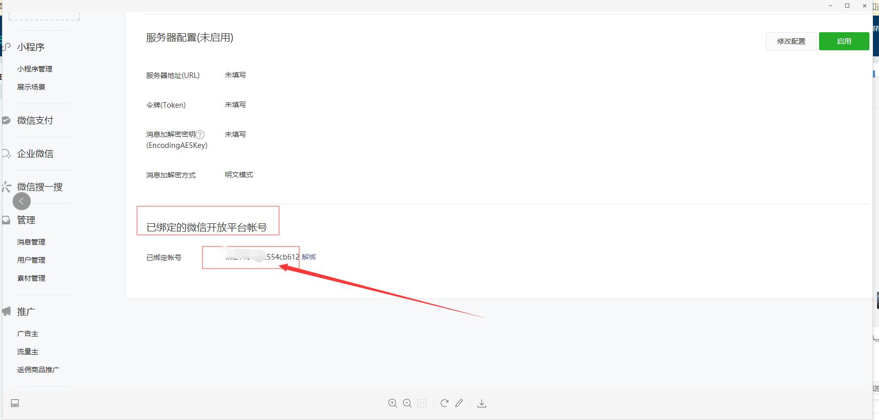Image resolution: width=879 pixels, height=420 pixels.
Task: Rotate the image with the rotate icon
Action: click(444, 403)
